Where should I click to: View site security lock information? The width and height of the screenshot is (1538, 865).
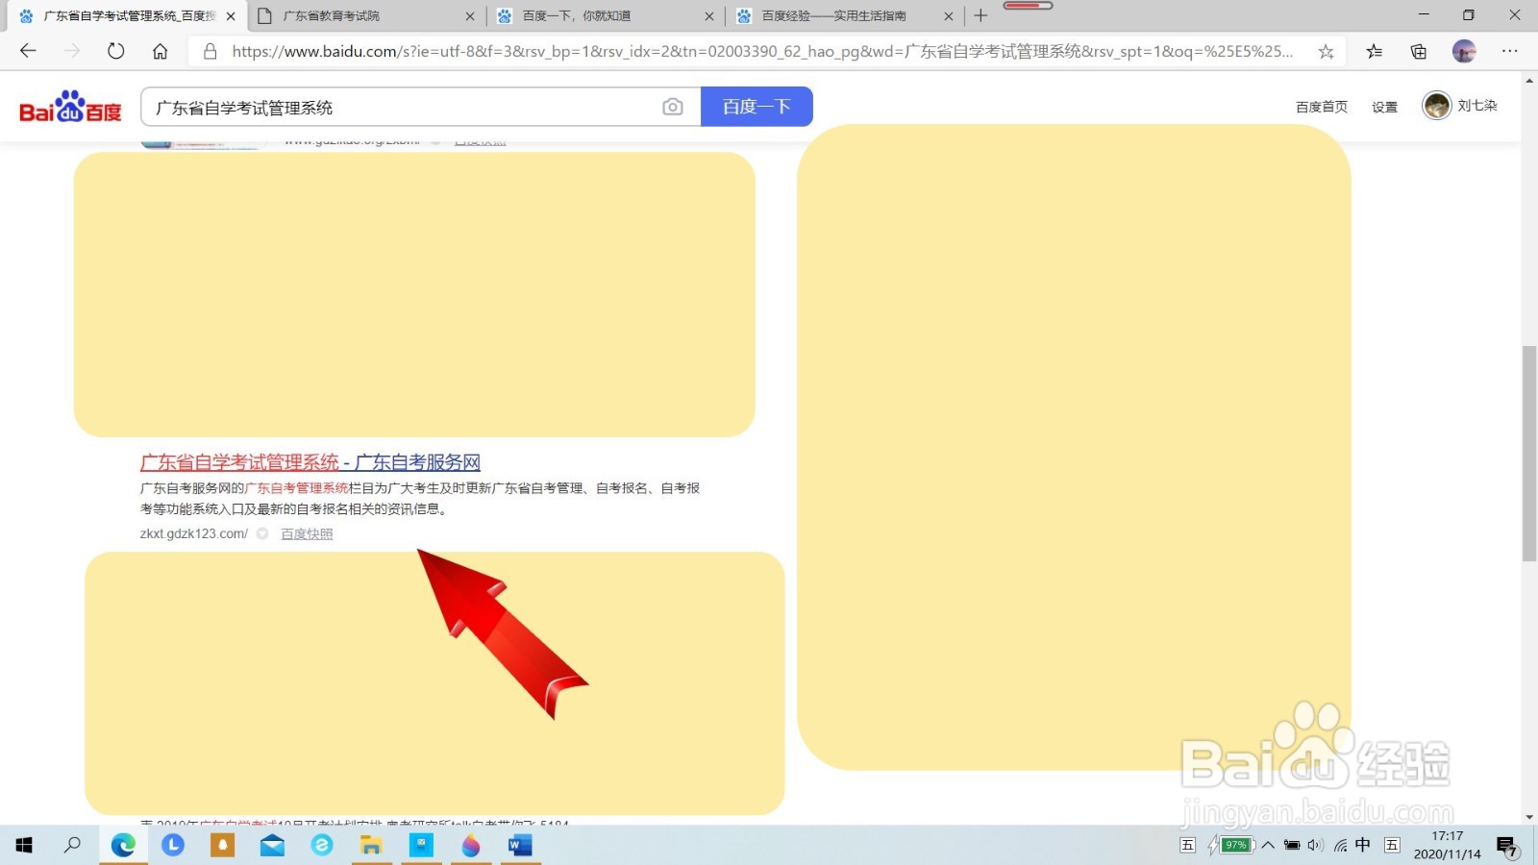(x=210, y=51)
